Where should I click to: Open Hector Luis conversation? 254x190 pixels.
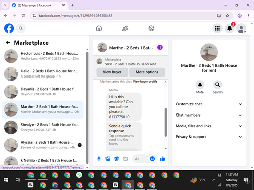tap(43, 56)
